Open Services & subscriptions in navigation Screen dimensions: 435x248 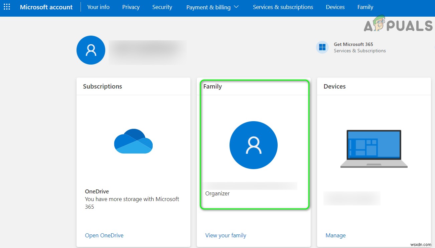pos(283,7)
